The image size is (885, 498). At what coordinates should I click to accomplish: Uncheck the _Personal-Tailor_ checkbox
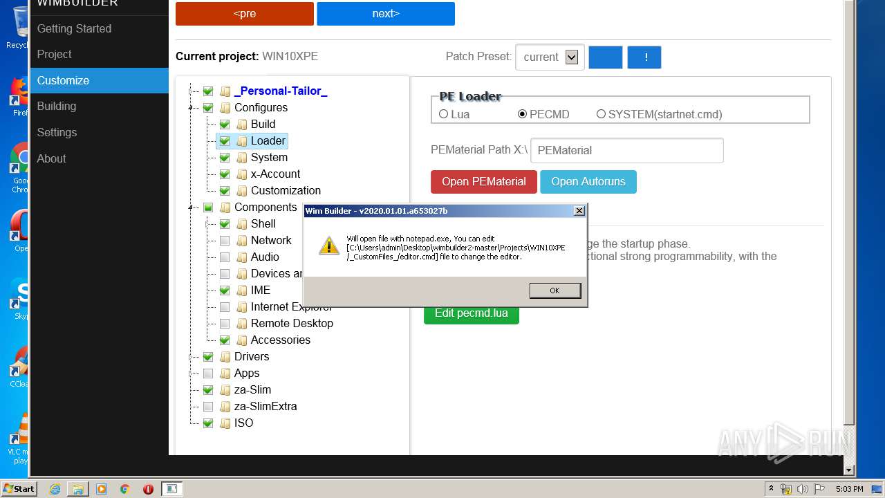click(208, 91)
